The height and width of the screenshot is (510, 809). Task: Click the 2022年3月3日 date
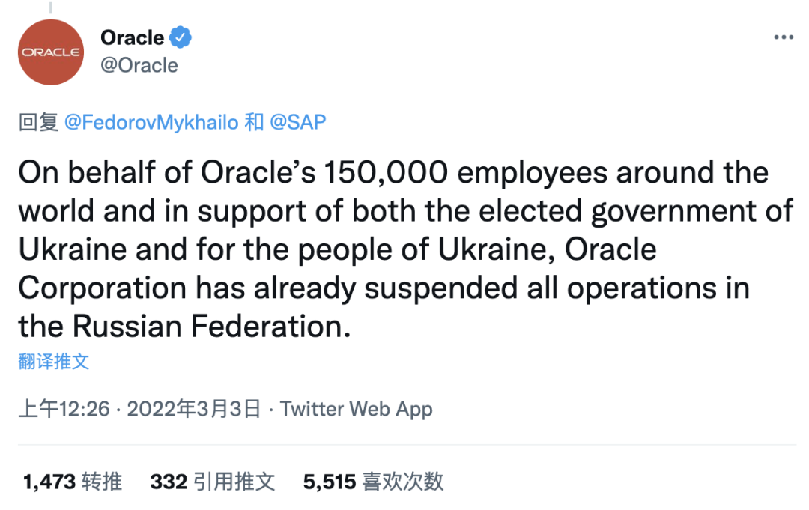(194, 409)
